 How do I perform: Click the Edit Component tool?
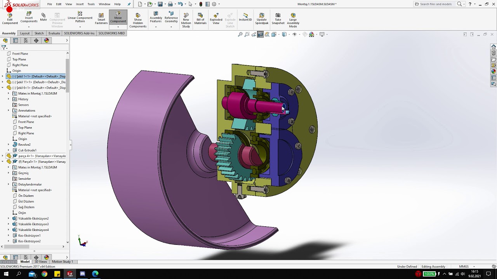(x=10, y=19)
